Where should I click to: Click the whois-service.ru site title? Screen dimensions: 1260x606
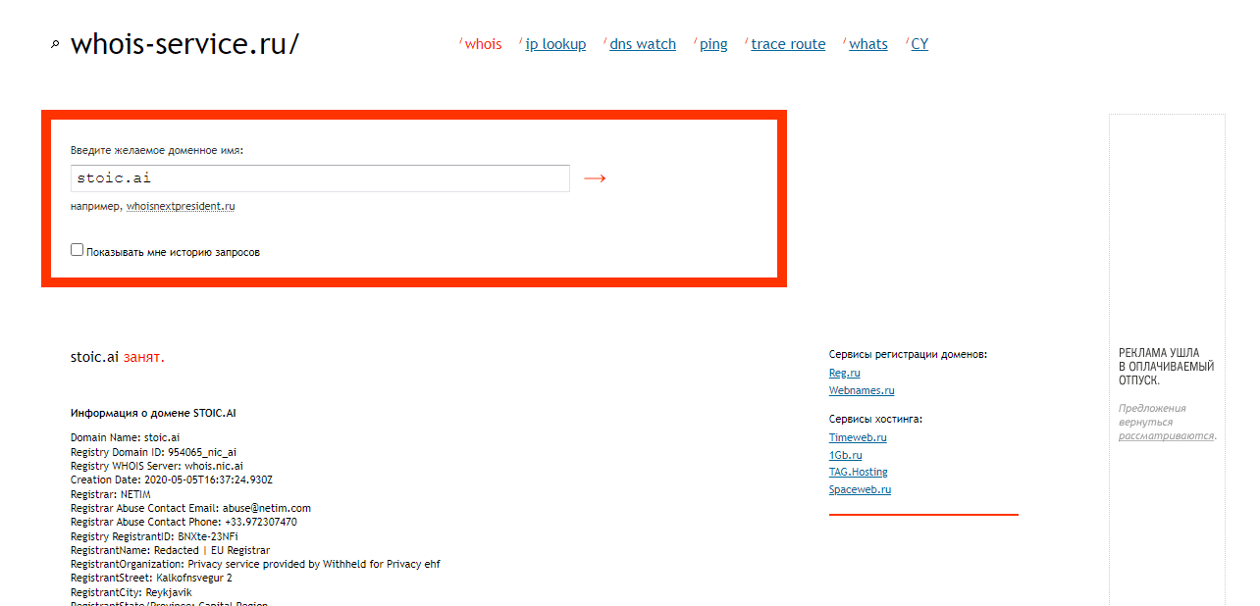184,44
